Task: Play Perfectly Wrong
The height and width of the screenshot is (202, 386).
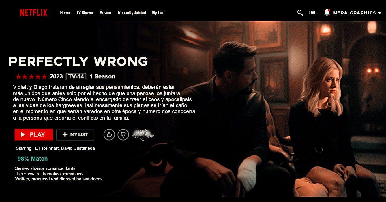Action: click(x=34, y=134)
